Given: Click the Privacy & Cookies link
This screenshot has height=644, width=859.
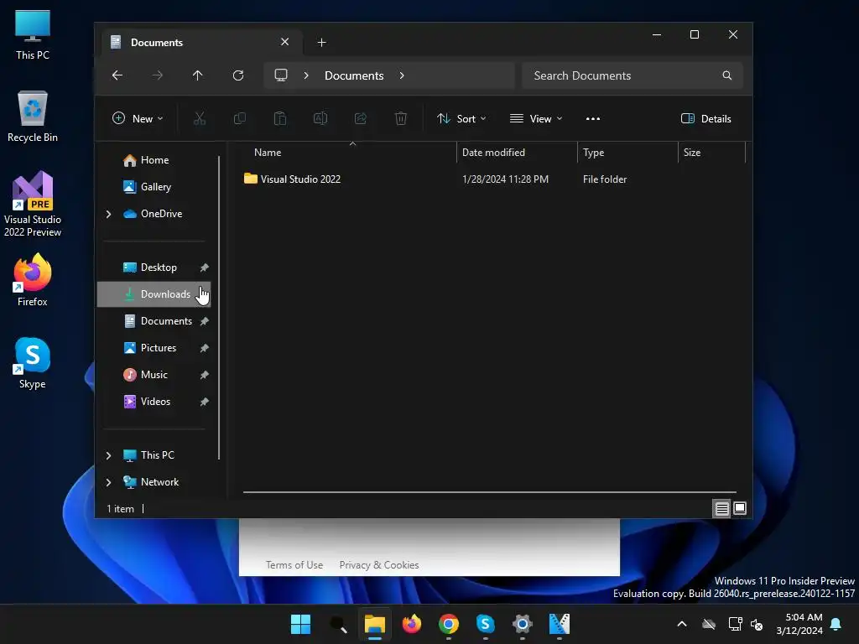Looking at the screenshot, I should (x=379, y=565).
